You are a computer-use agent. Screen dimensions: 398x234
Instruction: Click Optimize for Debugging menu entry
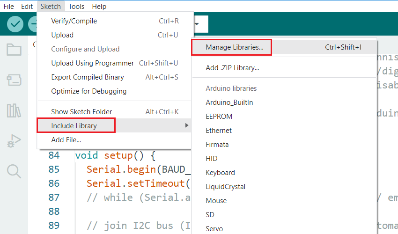click(89, 91)
